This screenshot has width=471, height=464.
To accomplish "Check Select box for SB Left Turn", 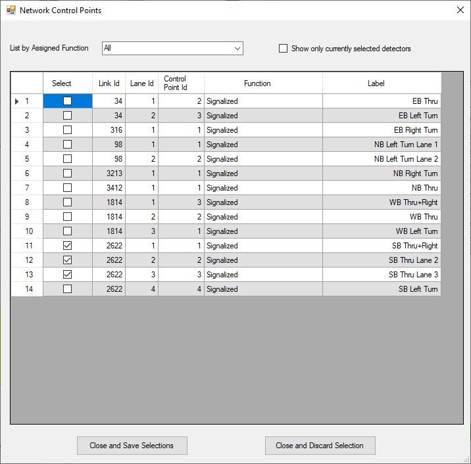I will coord(67,289).
